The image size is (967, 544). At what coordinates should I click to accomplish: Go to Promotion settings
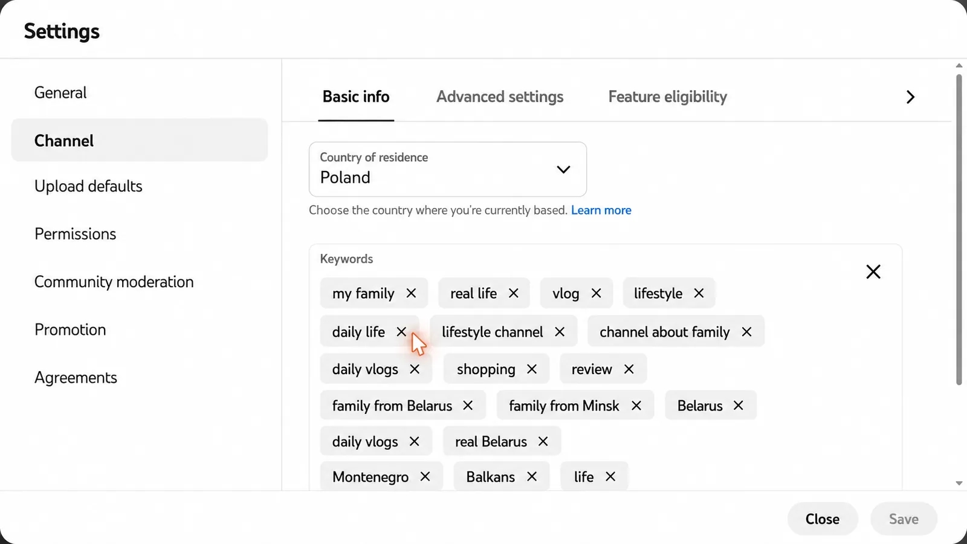(140, 329)
